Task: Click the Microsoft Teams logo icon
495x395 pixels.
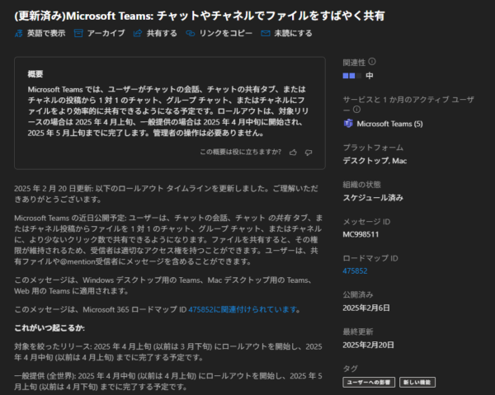Action: pos(348,124)
